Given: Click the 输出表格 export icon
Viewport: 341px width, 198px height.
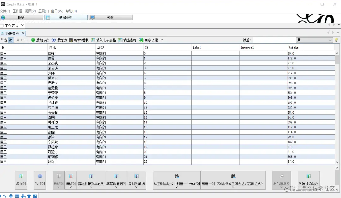Looking at the screenshot, I should [120, 40].
